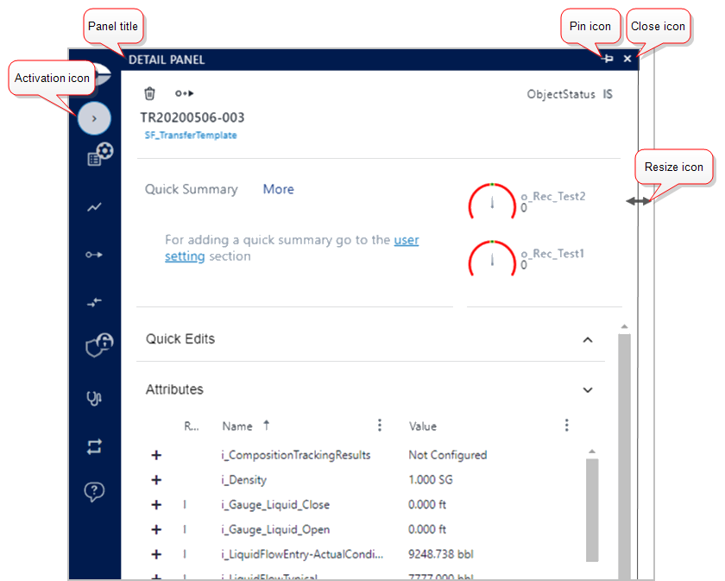Click the trash delete icon
The height and width of the screenshot is (581, 725).
coord(150,93)
